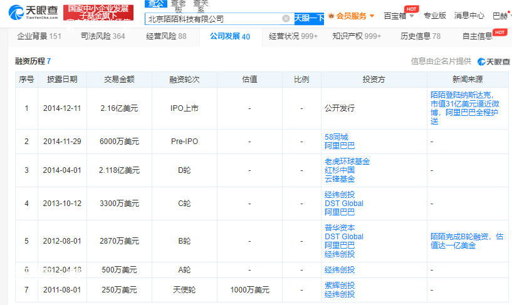
Task: Switch to the 知识产权 999+ tab
Action: (357, 36)
